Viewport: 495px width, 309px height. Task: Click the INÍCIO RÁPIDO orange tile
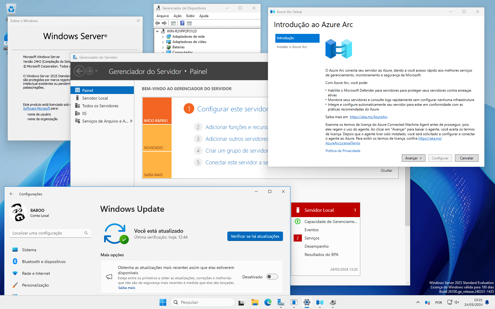pyautogui.click(x=157, y=110)
